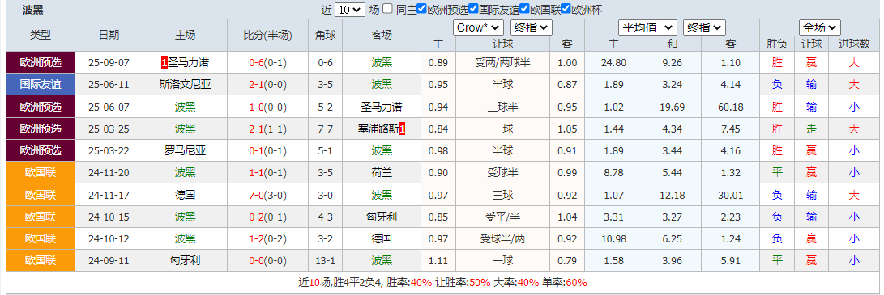
Task: Click the 角球 column header
Action: (x=325, y=36)
